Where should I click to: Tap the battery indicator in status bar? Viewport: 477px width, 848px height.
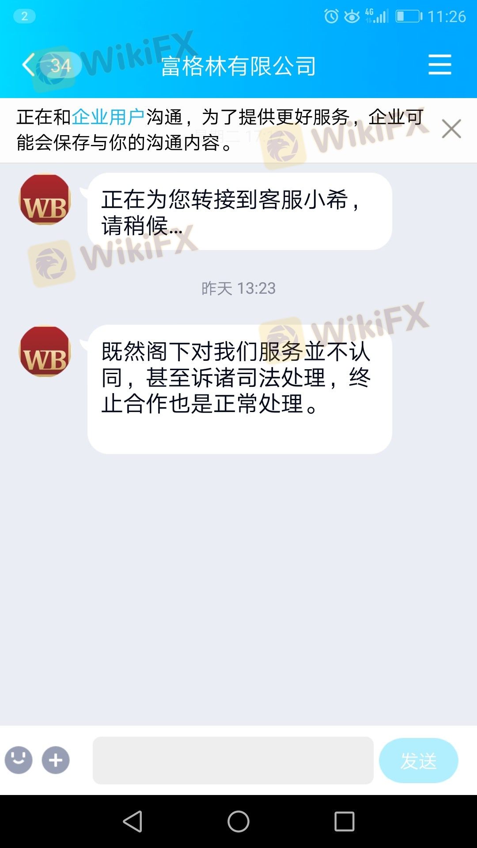tap(409, 16)
